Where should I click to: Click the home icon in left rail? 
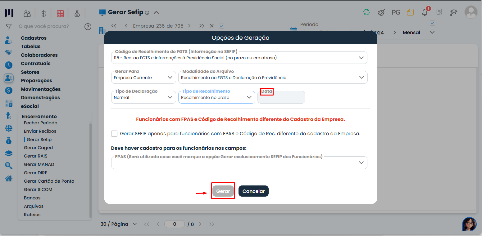click(x=9, y=178)
